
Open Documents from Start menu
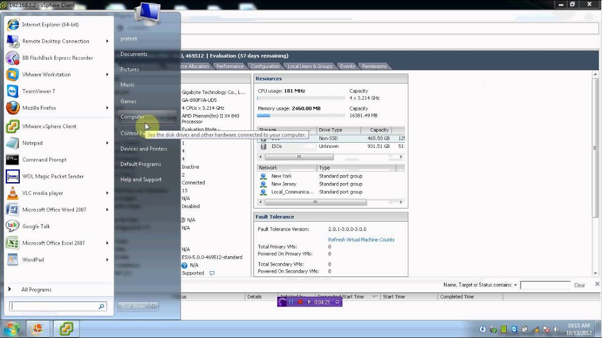(x=134, y=54)
